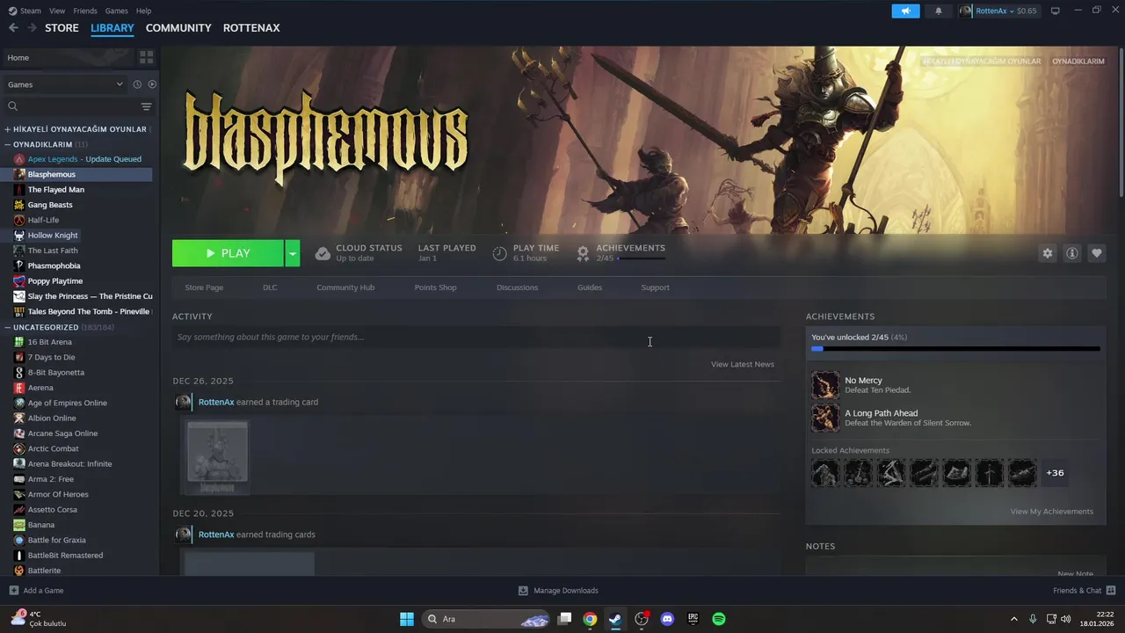Screen dimensions: 1125x633
Task: Open A Long Path Ahead achievement icon
Action: click(x=825, y=418)
